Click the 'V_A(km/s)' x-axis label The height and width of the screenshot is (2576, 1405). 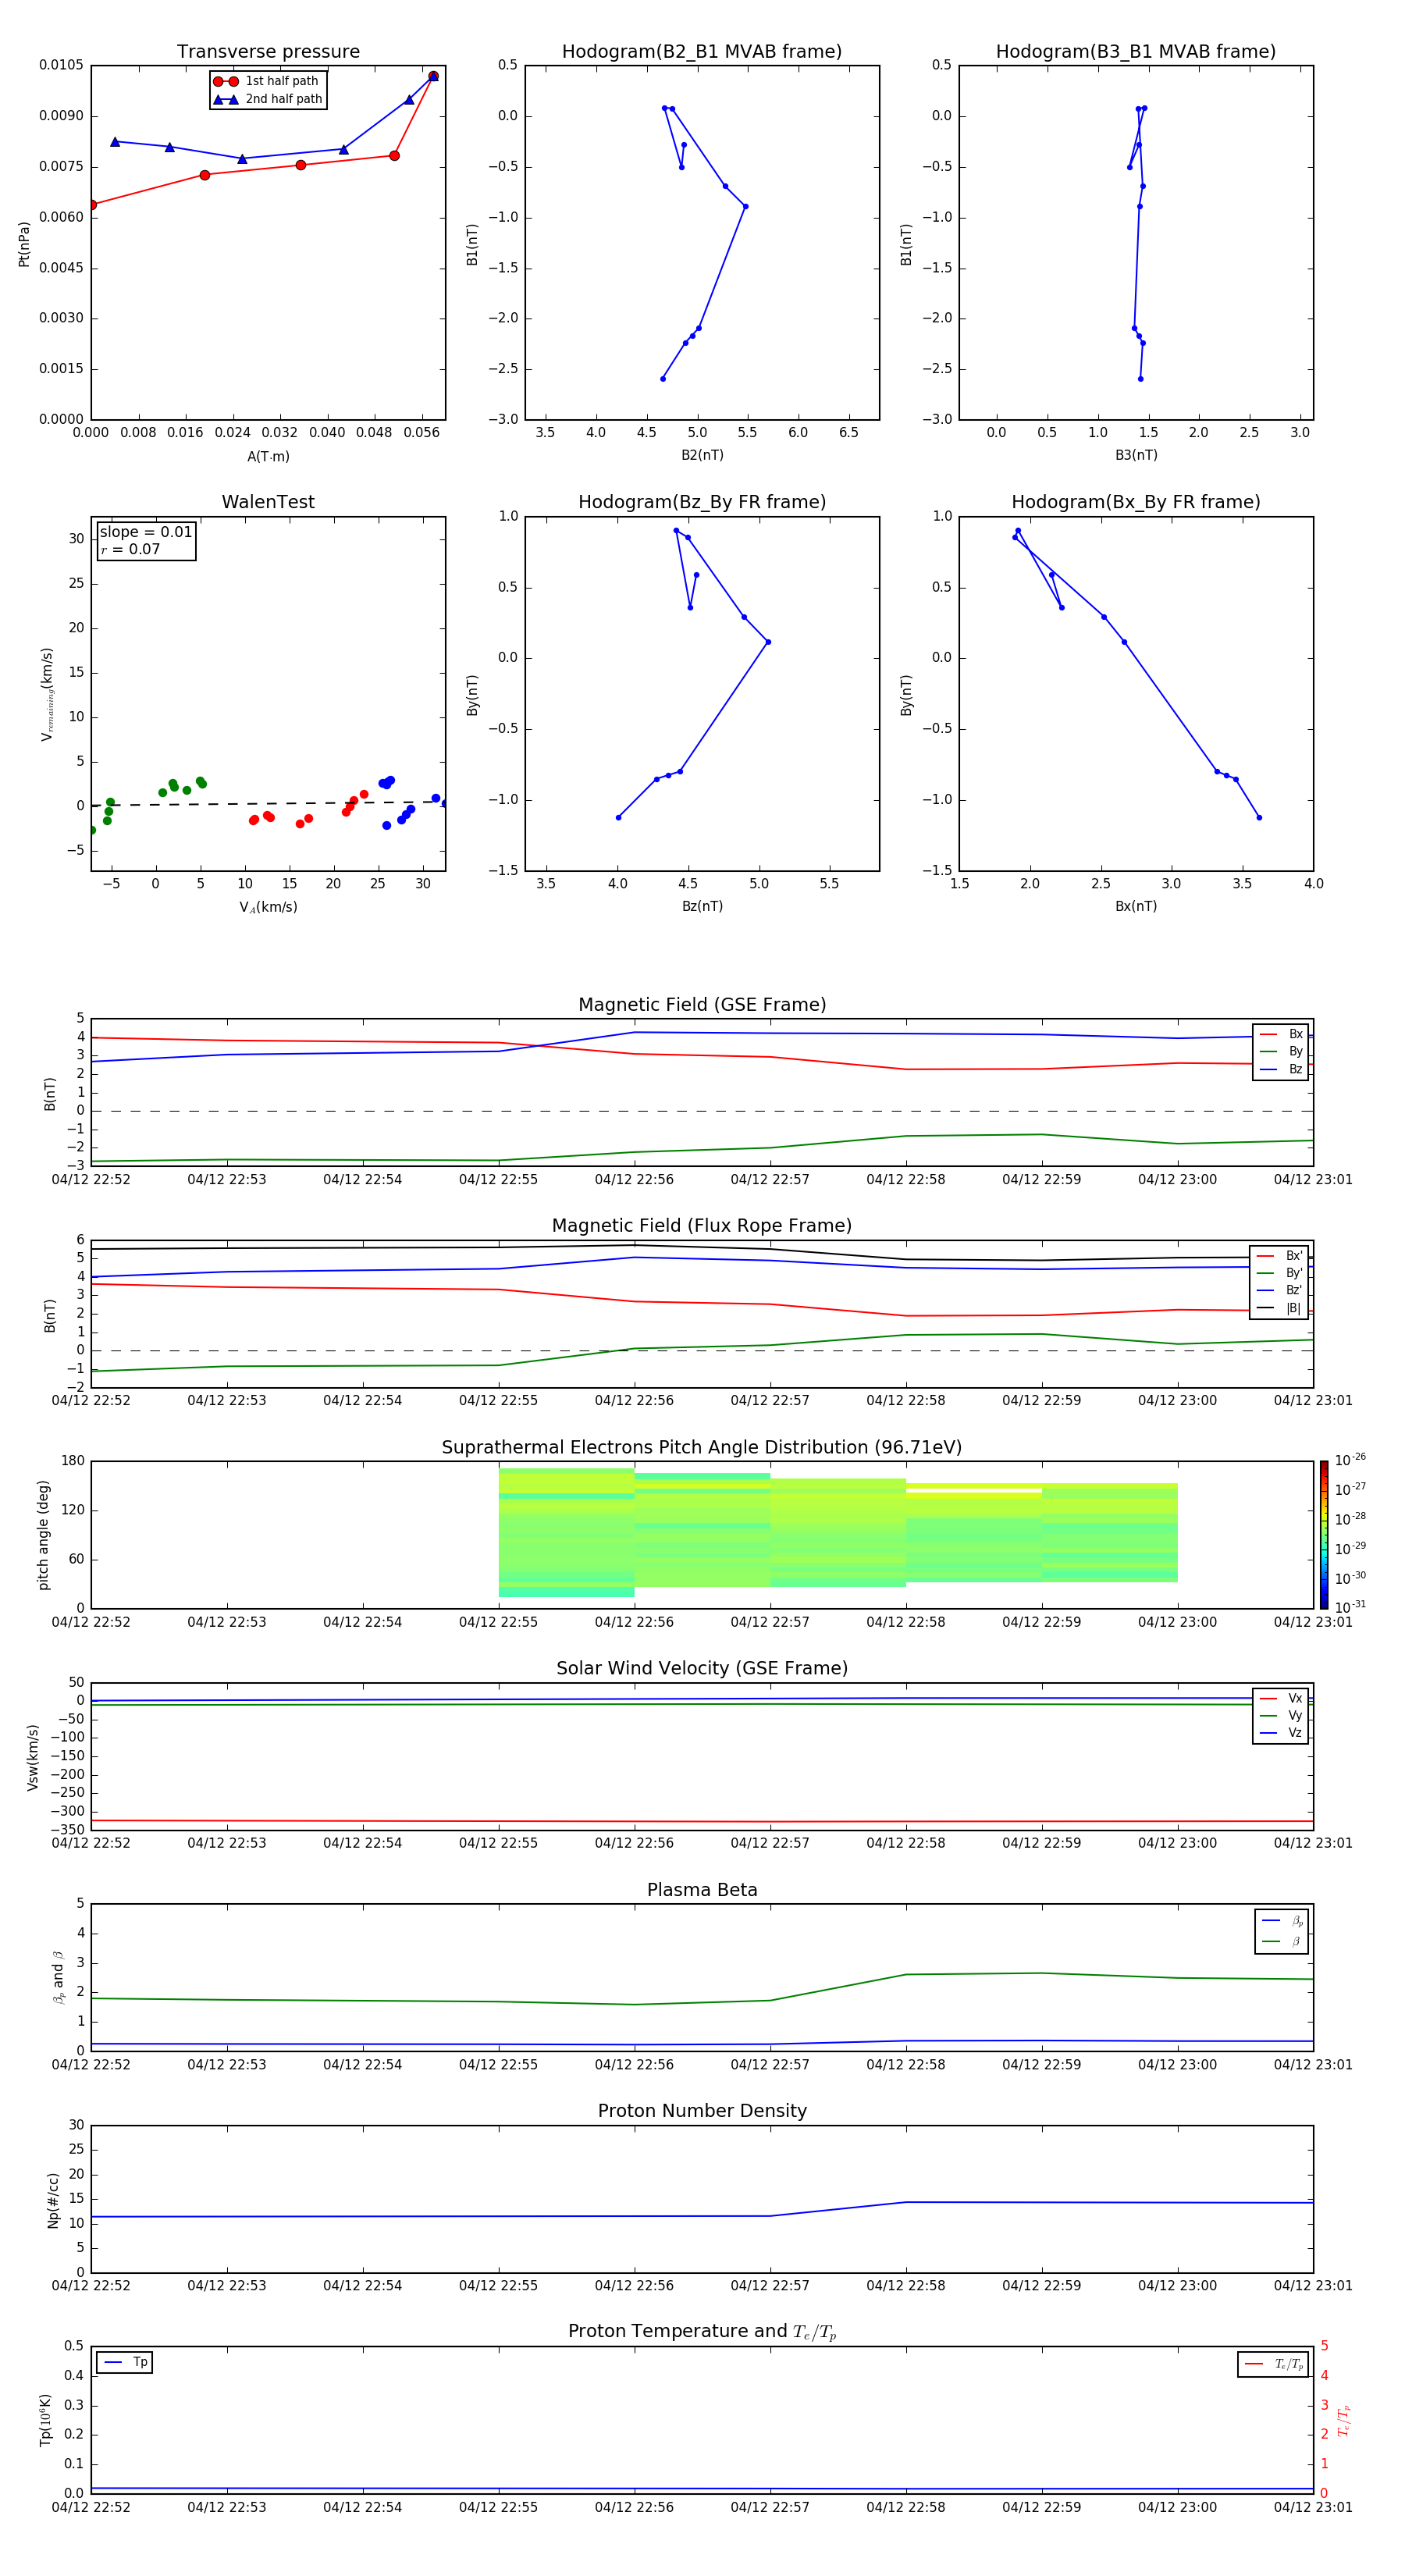(x=268, y=908)
